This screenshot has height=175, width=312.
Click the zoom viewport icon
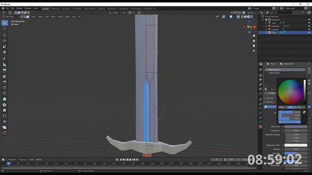click(x=253, y=36)
